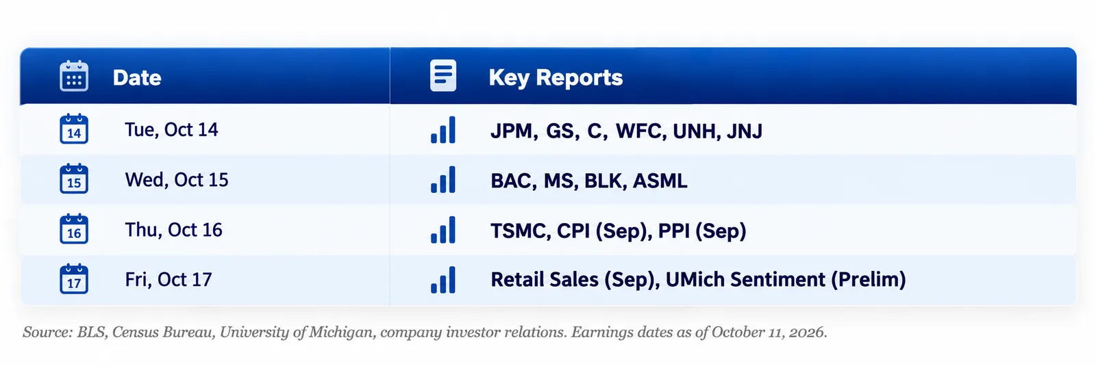1096x366 pixels.
Task: Click the calendar icon showing 14
Action: pyautogui.click(x=74, y=129)
